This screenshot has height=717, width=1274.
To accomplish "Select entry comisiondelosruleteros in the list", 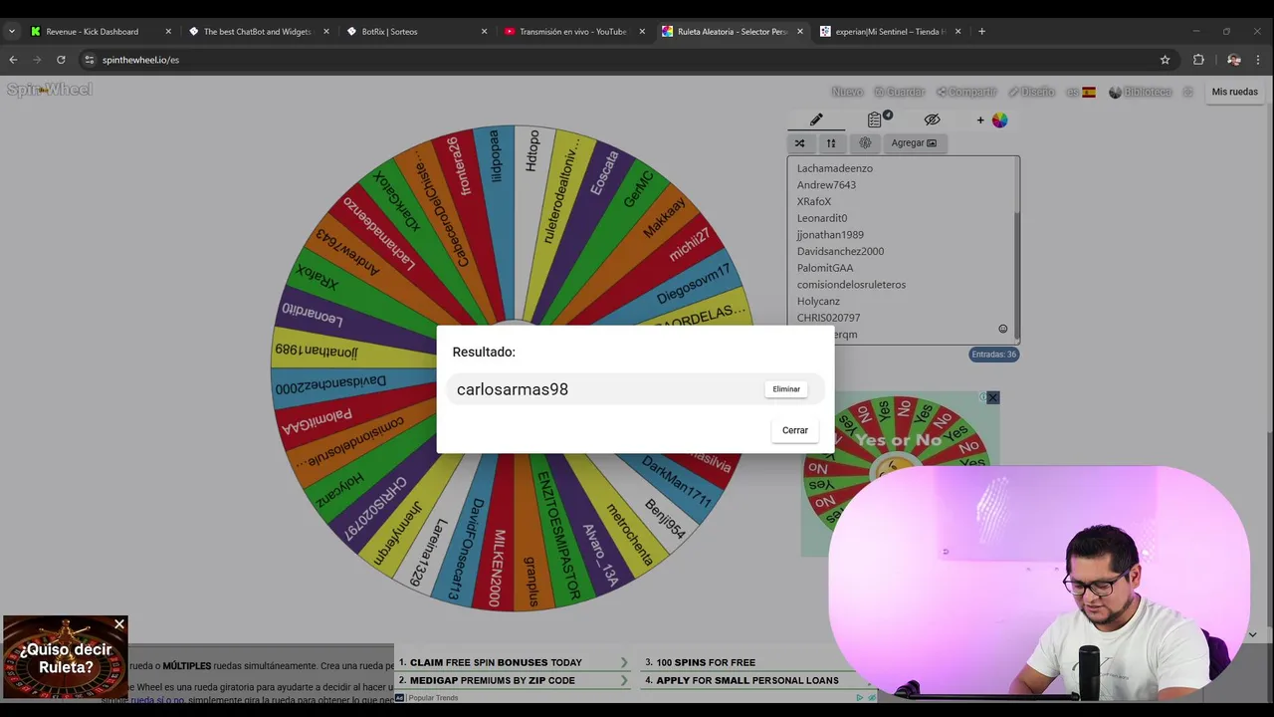I will point(851,285).
